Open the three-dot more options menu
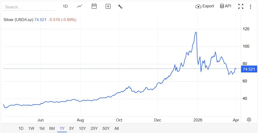Image resolution: width=258 pixels, height=133 pixels. 251,7
